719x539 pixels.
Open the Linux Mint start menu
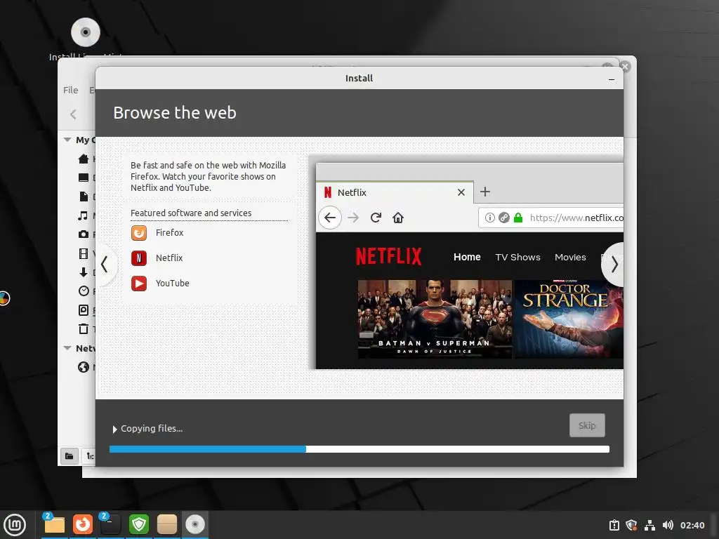[15, 525]
